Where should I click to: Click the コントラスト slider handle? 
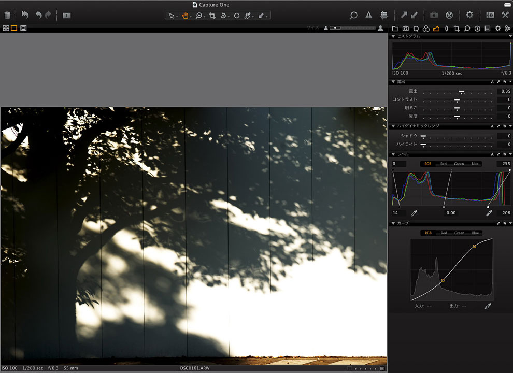tap(457, 99)
